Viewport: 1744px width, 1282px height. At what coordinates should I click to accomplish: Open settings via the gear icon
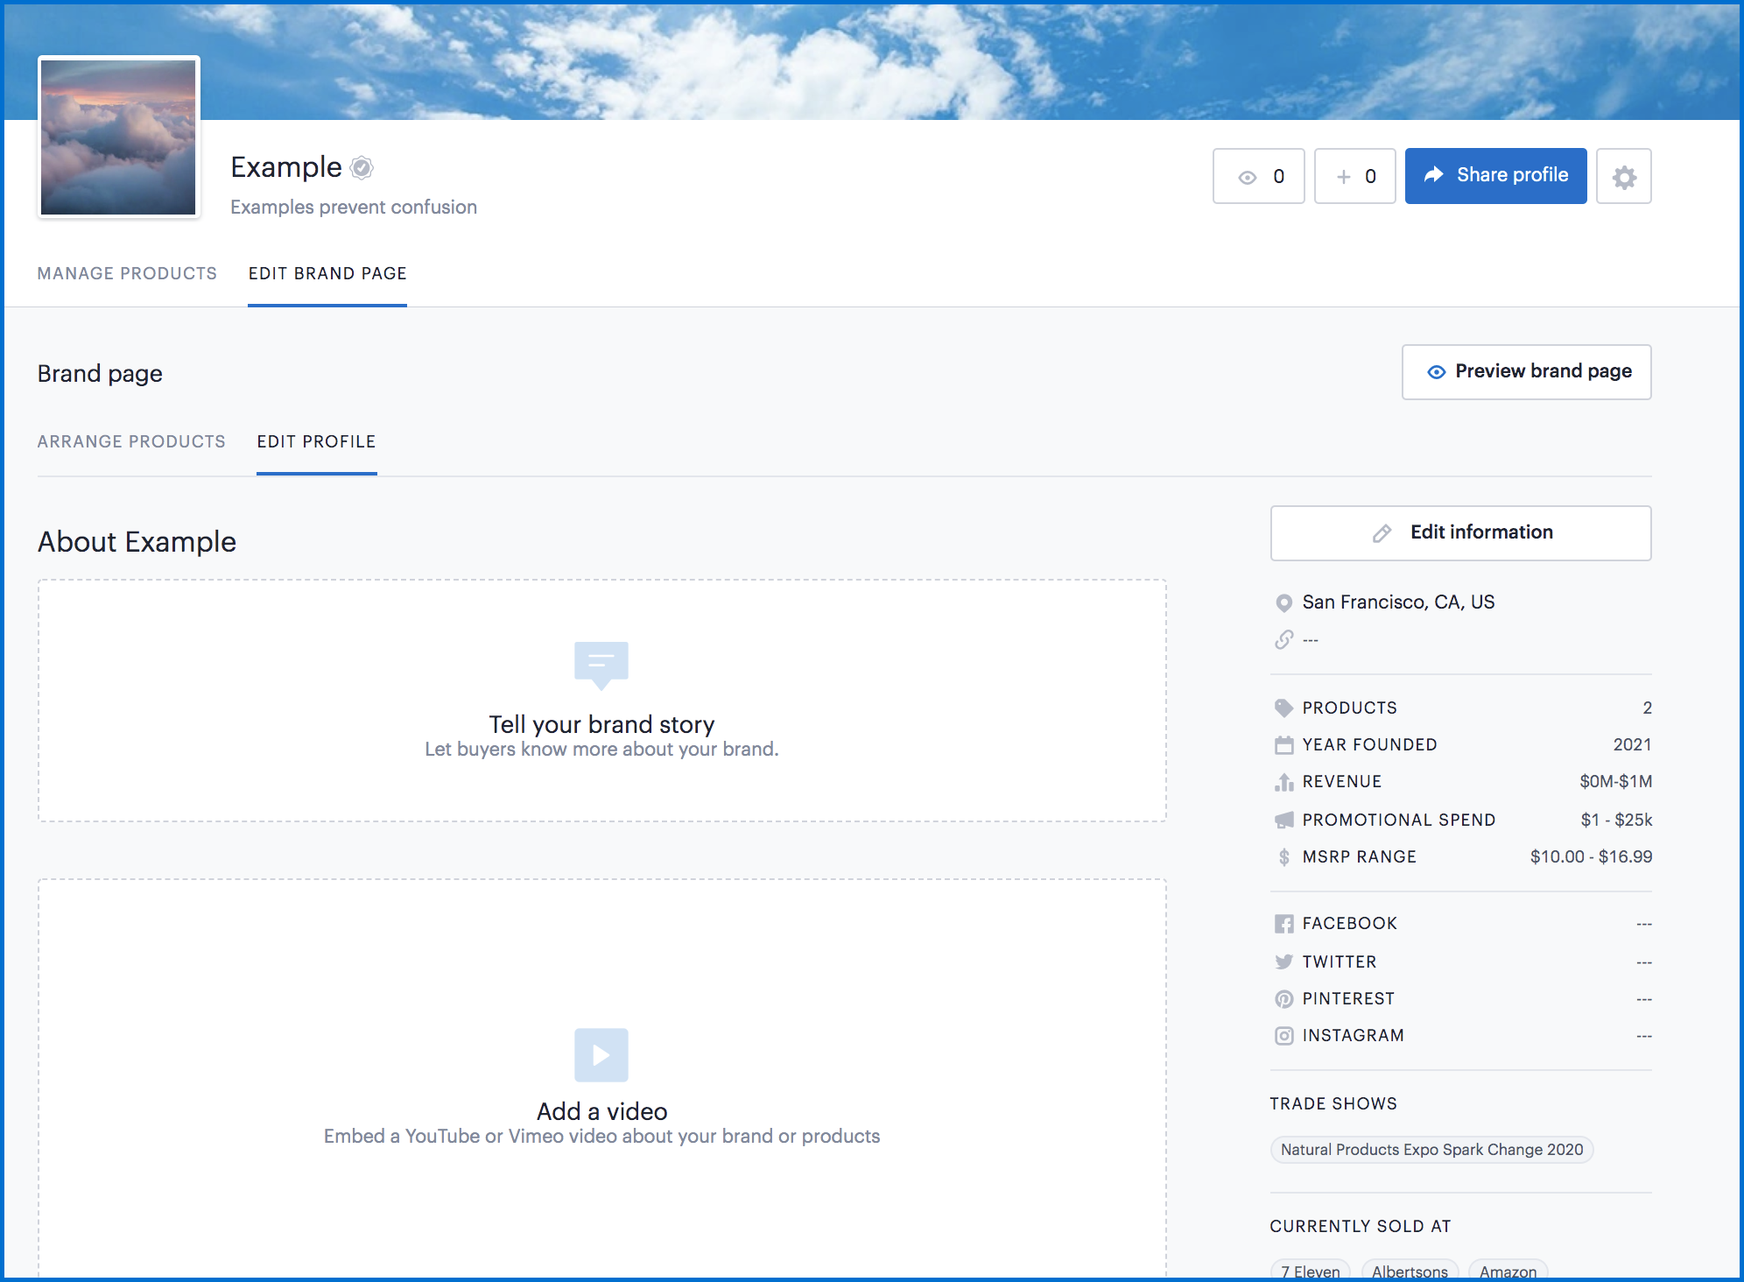point(1623,177)
